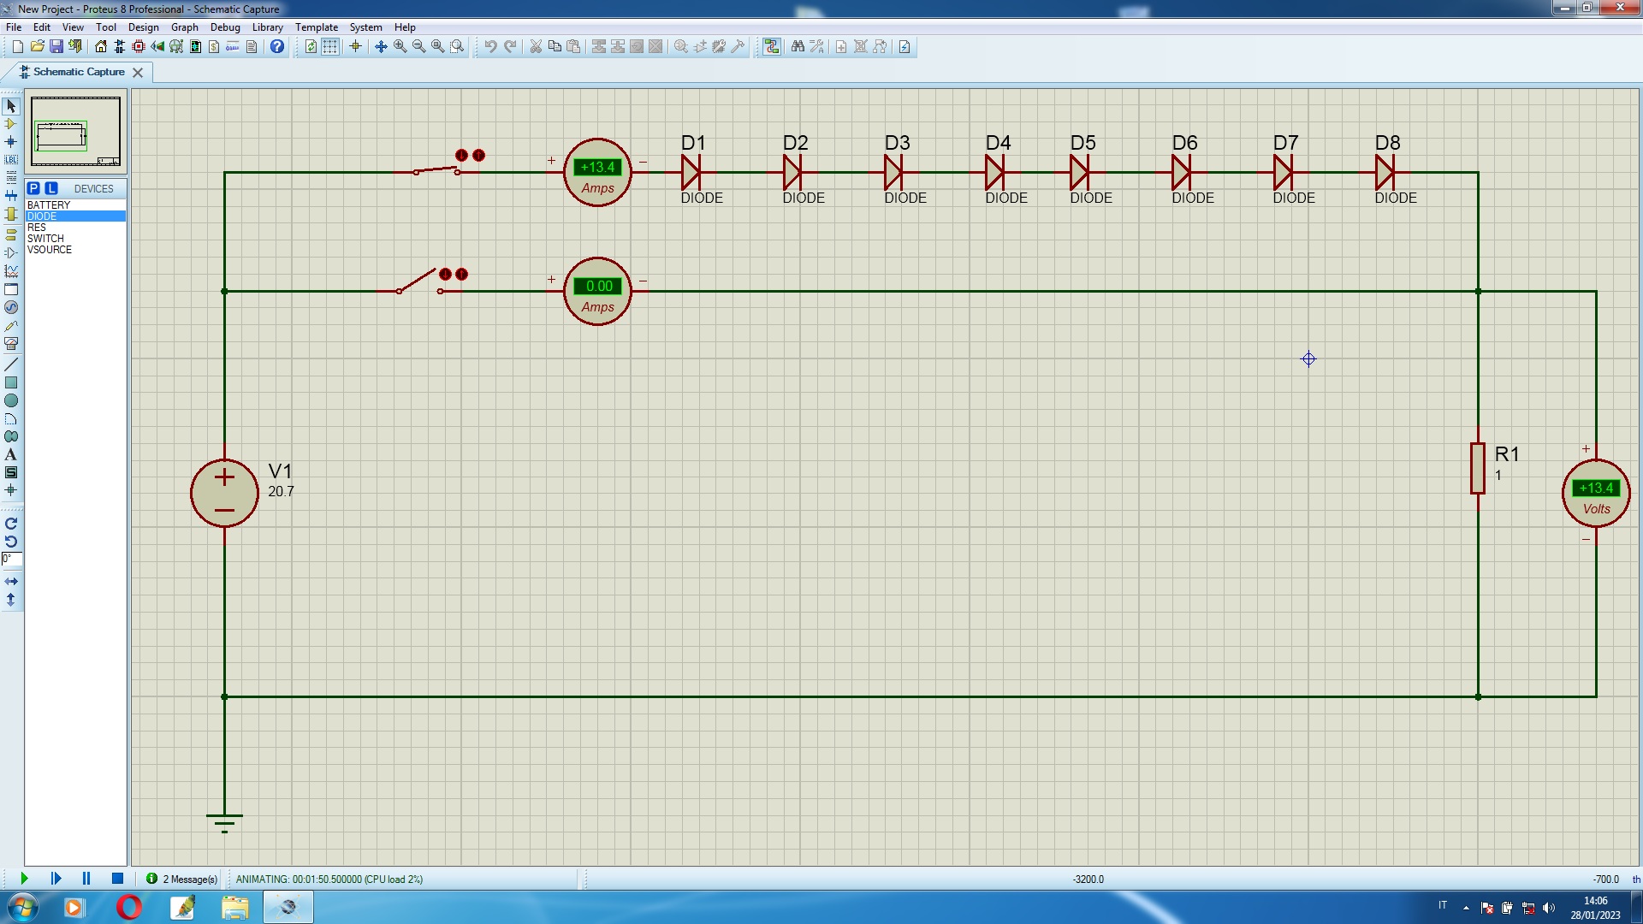Pause the running simulation
The width and height of the screenshot is (1643, 924).
click(86, 879)
